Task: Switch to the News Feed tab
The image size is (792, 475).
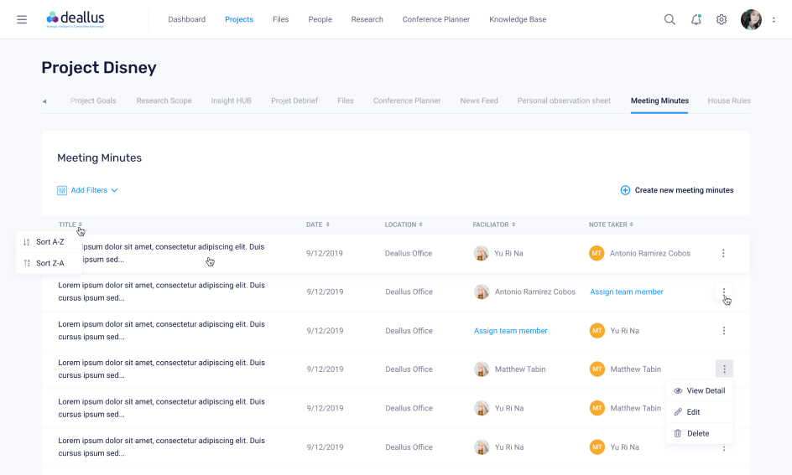Action: [479, 101]
